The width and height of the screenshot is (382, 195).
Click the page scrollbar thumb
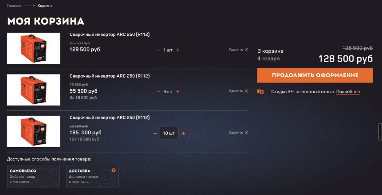point(379,132)
